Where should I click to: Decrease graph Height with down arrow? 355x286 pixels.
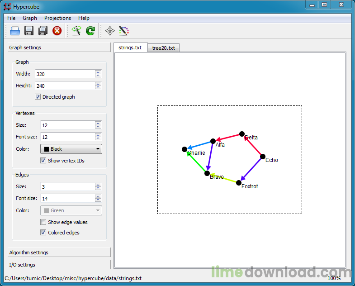coord(98,87)
